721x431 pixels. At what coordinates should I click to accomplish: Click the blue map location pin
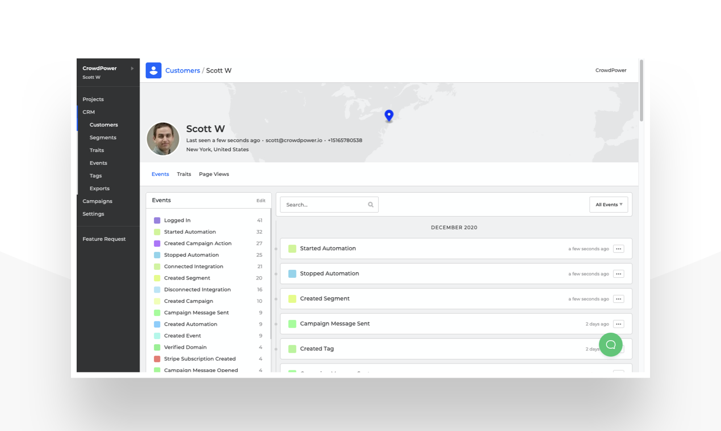click(x=389, y=116)
